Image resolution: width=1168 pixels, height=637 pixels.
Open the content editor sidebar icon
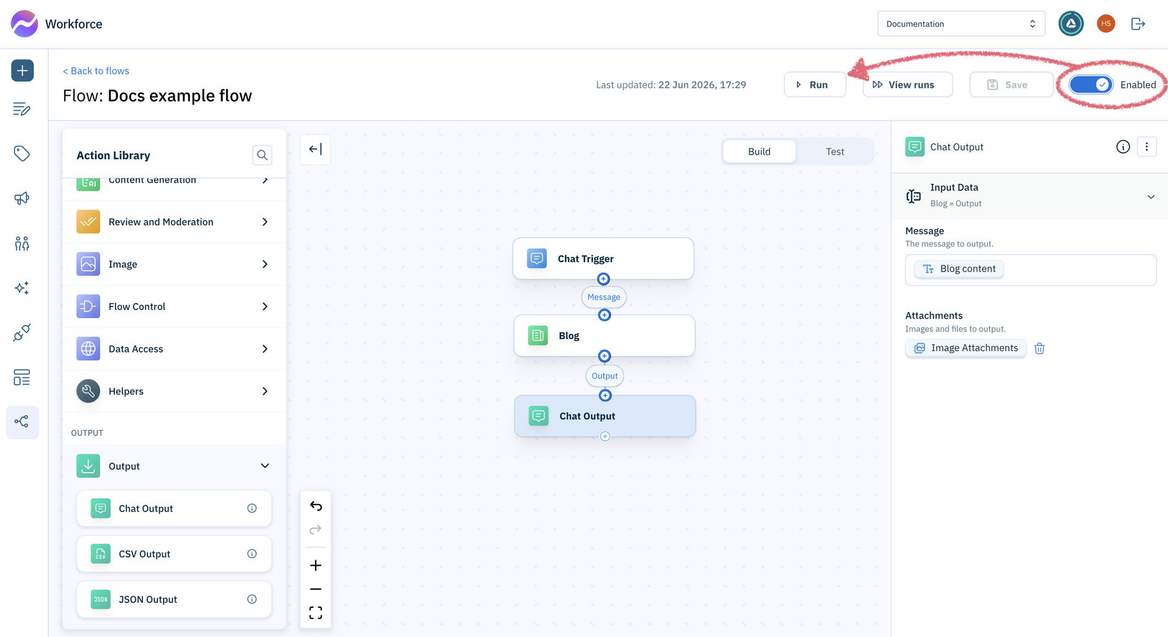[x=22, y=109]
